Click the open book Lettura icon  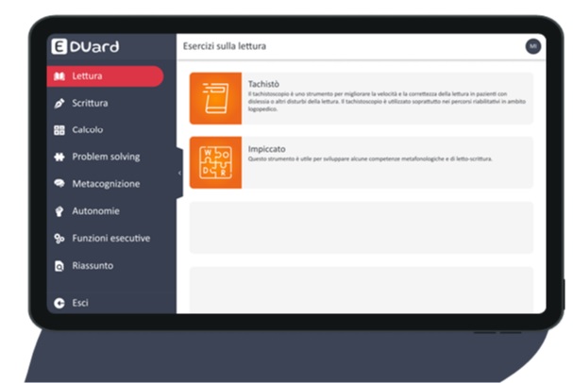click(x=59, y=76)
